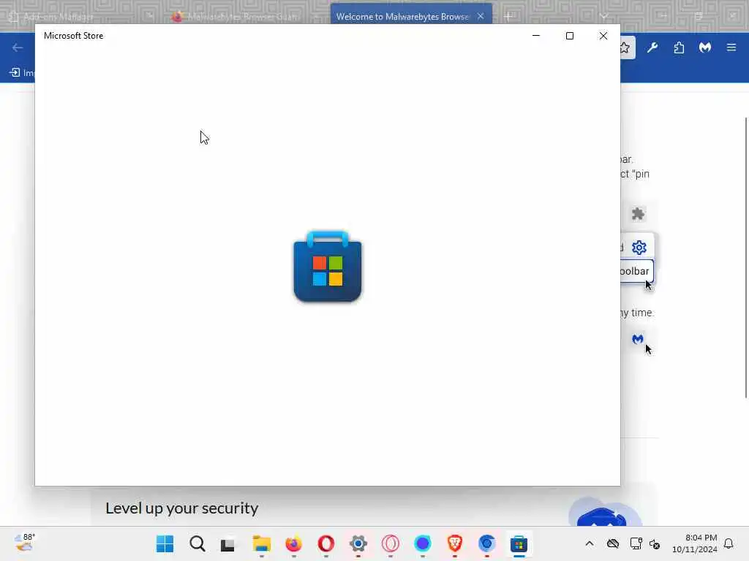This screenshot has height=561, width=749.
Task: Open the Firefox extensions puzzle icon
Action: click(x=679, y=47)
